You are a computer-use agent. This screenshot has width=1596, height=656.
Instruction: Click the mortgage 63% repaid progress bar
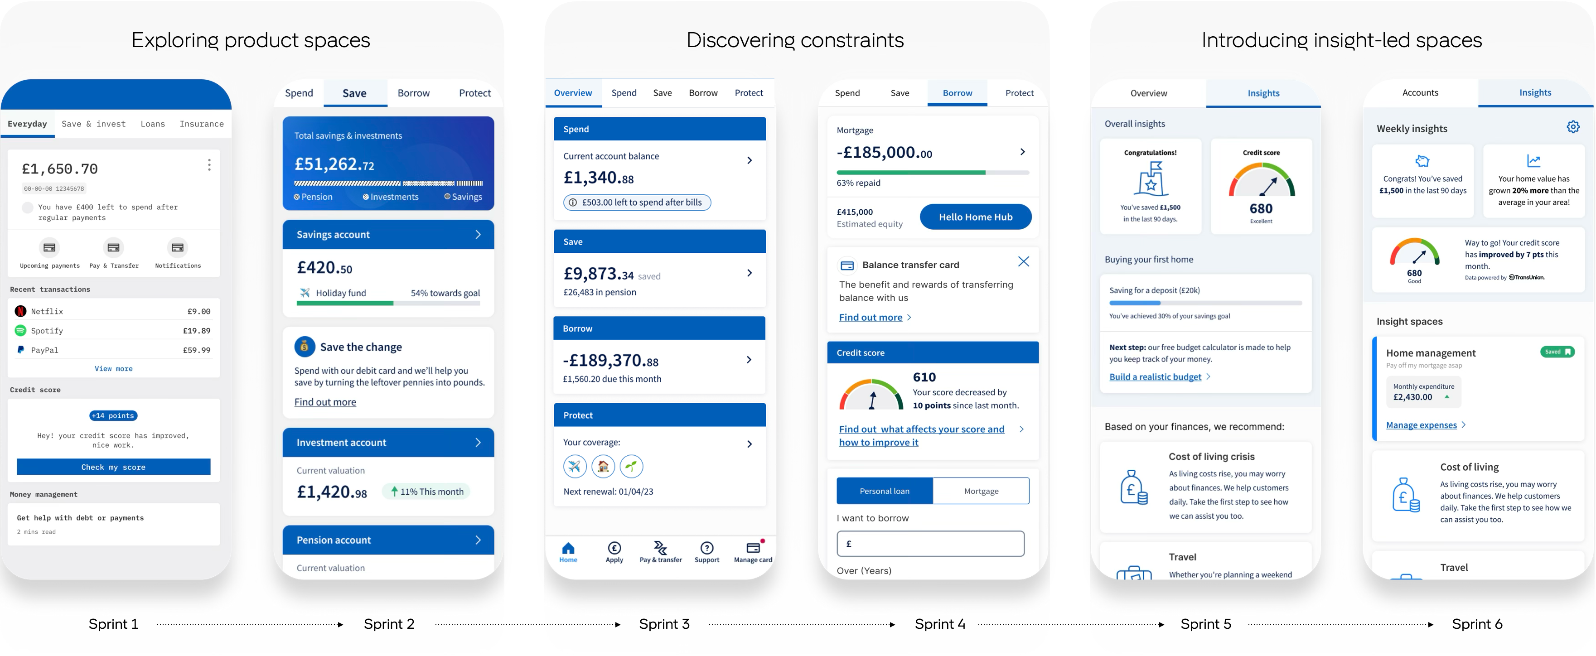[x=933, y=172]
